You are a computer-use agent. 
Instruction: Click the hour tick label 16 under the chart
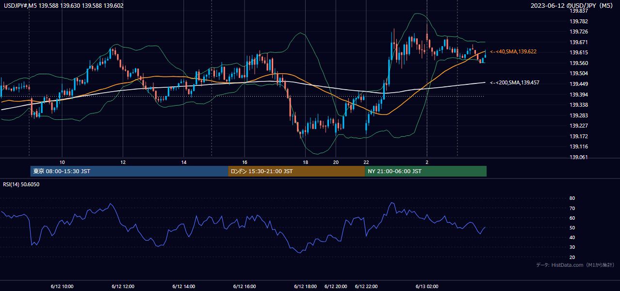(x=245, y=162)
